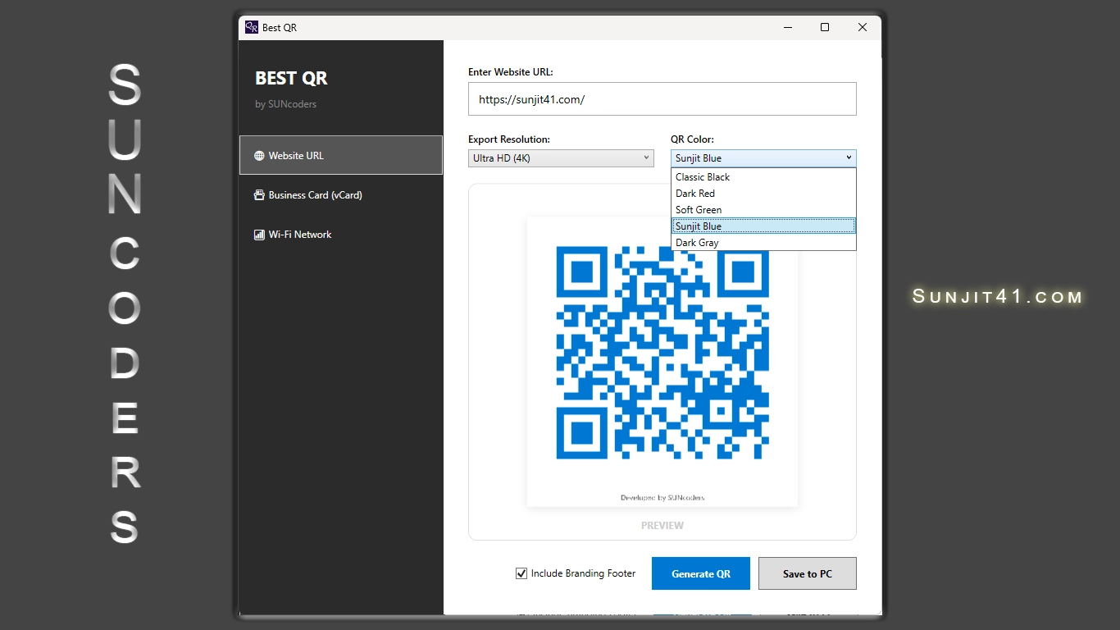Collapse the QR Color dropdown showing Sunjit Blue
Image resolution: width=1120 pixels, height=630 pixels.
[763, 158]
